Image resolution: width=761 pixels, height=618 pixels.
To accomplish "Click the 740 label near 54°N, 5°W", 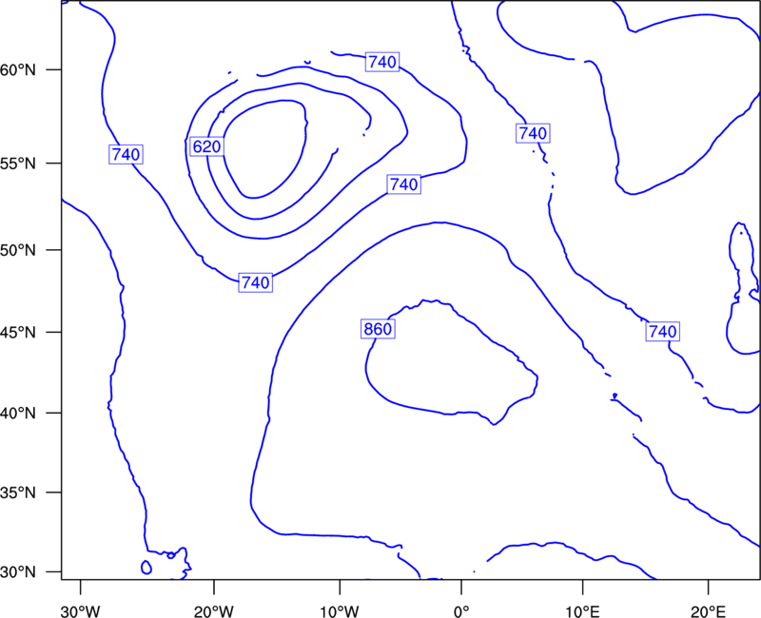I will pyautogui.click(x=403, y=184).
